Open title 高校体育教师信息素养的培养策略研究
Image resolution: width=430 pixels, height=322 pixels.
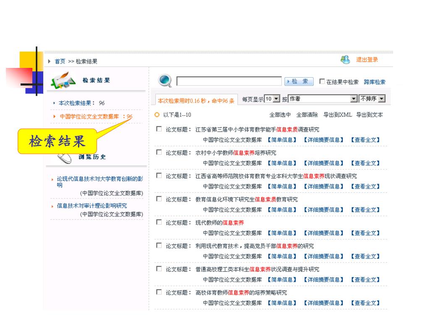241,293
